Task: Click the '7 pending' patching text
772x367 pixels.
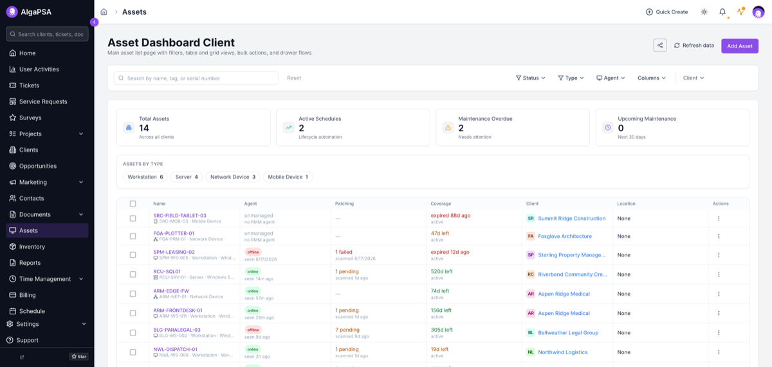Action: tap(347, 330)
